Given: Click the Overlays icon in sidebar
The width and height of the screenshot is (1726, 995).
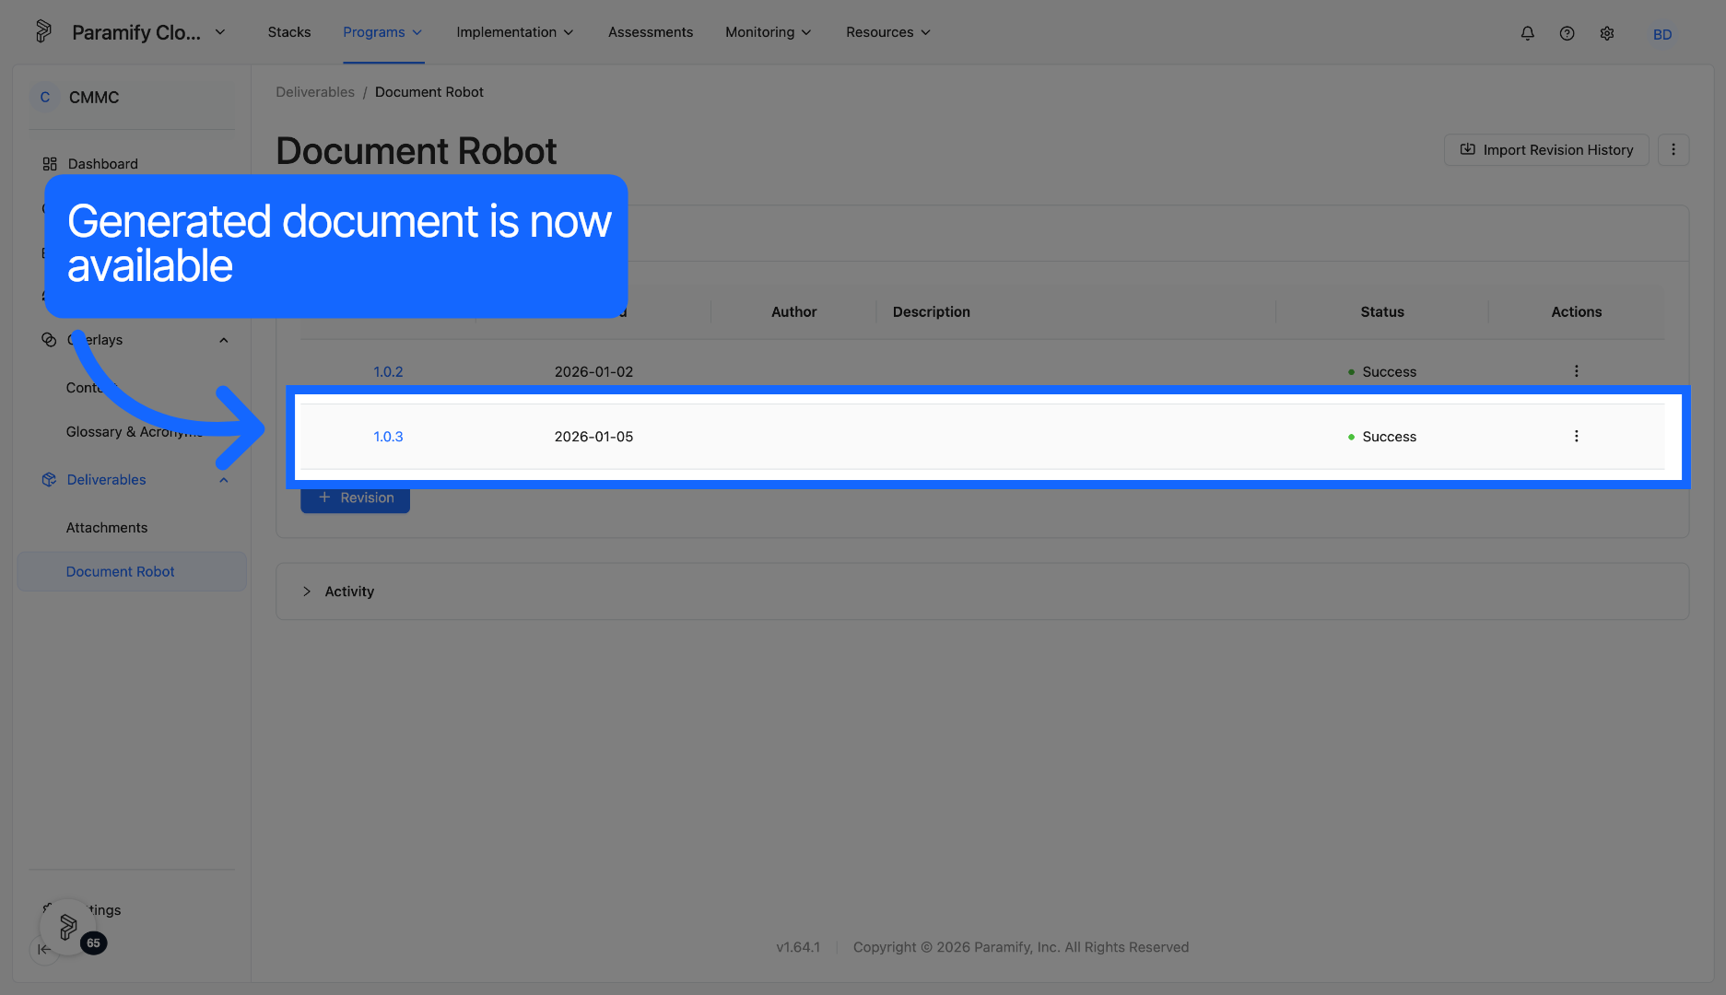Looking at the screenshot, I should [49, 340].
